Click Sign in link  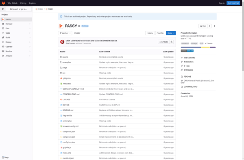[x=222, y=3]
